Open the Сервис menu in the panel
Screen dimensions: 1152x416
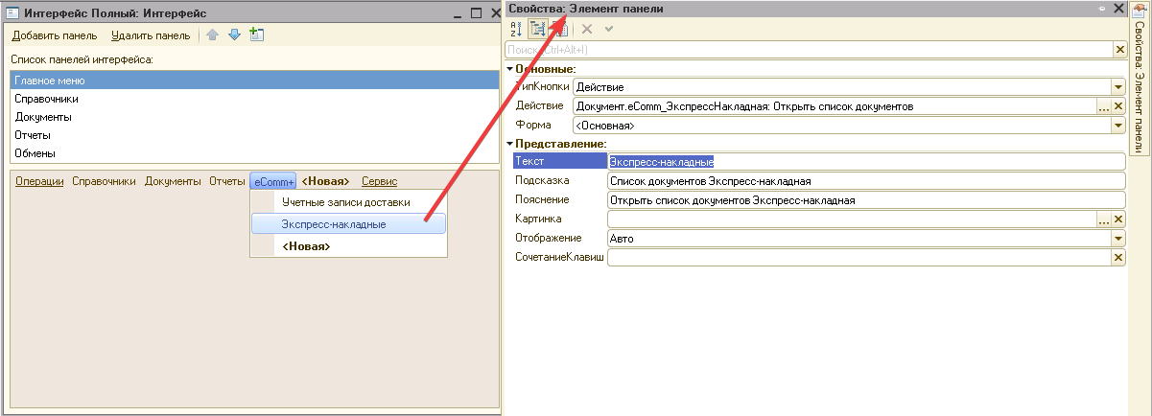point(379,181)
